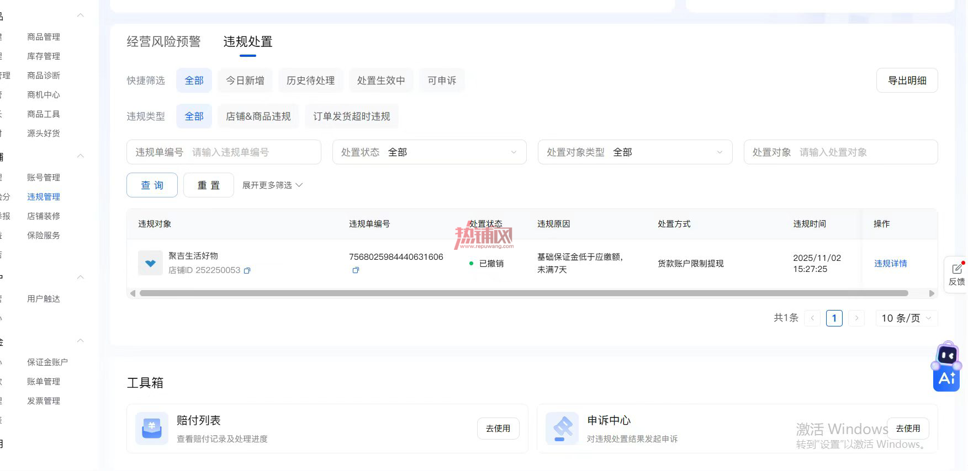This screenshot has height=471, width=968.
Task: Focus the 违规单编号 input field
Action: pos(224,152)
